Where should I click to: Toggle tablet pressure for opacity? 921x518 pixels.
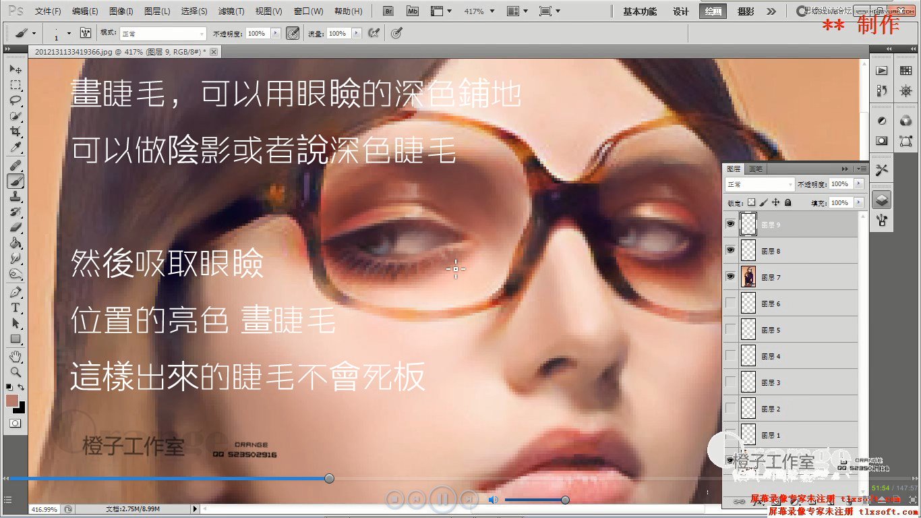[x=292, y=33]
